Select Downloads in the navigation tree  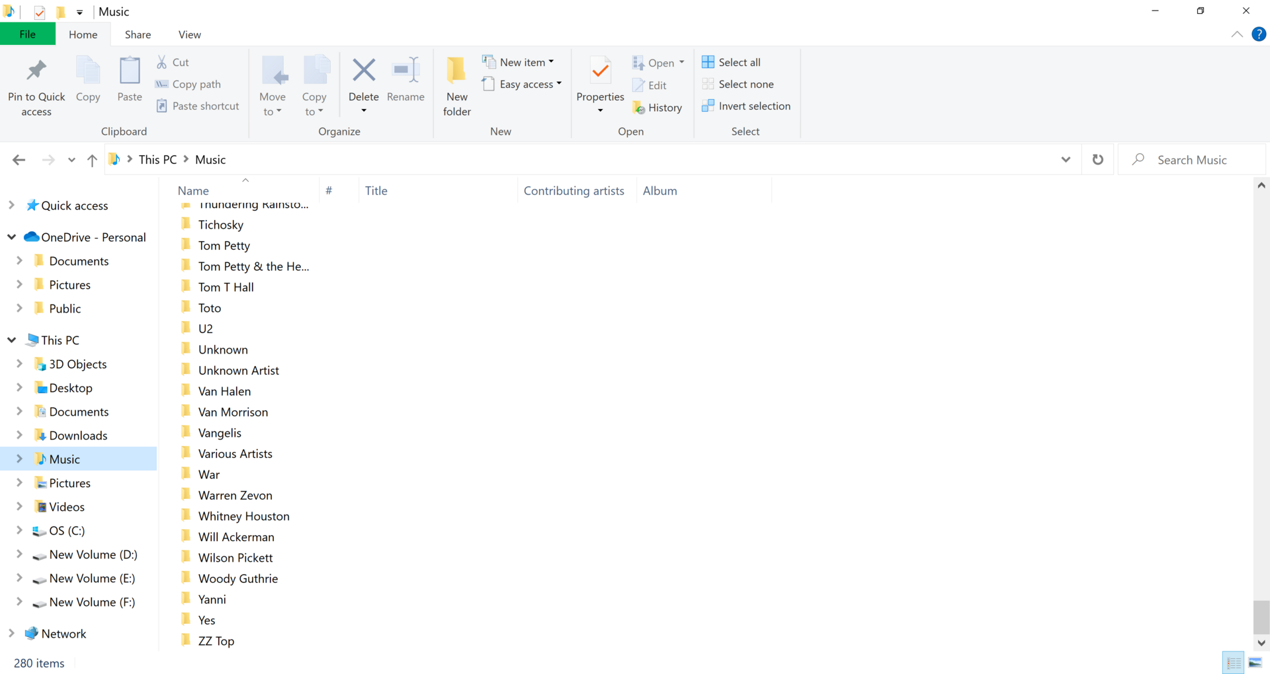78,435
